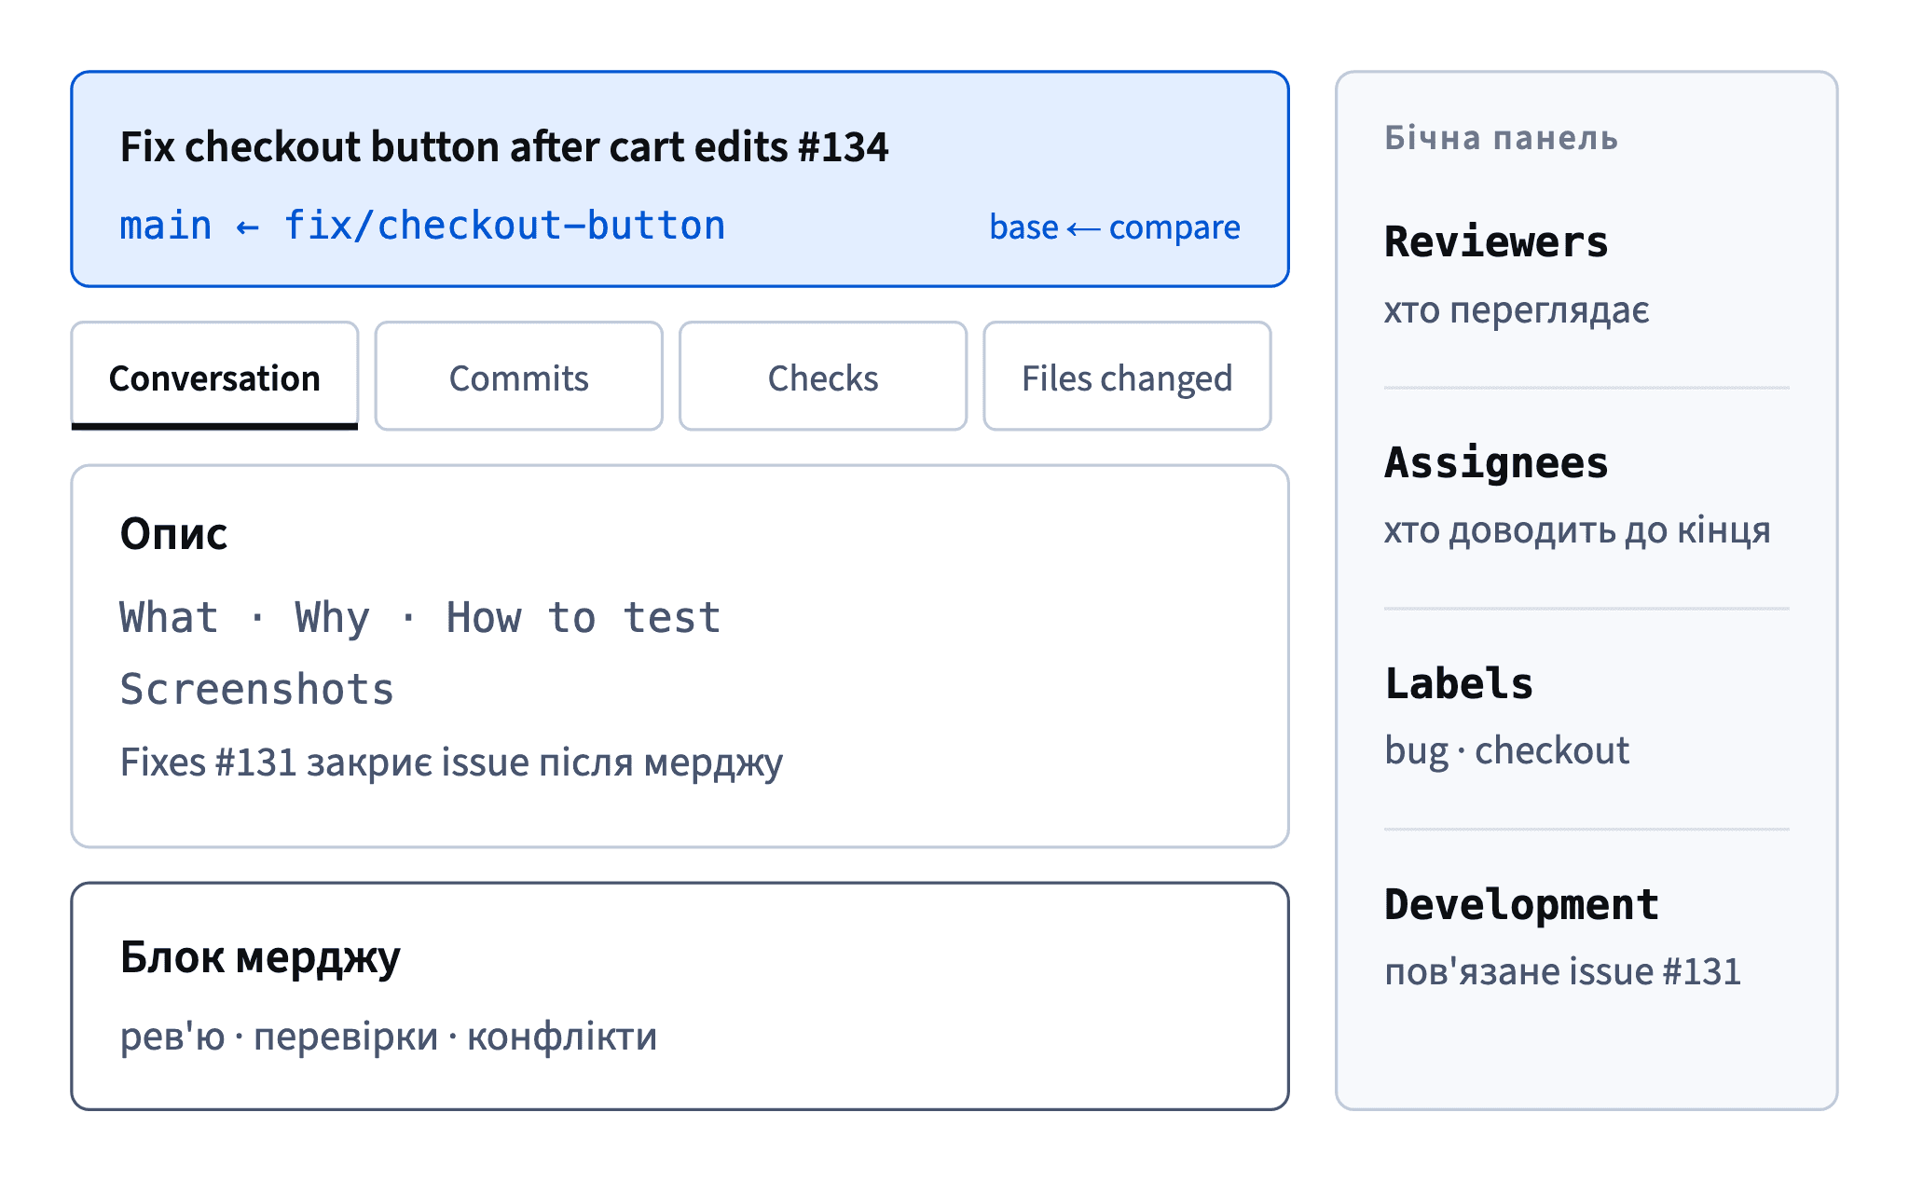
Task: Open the Assignees section heading
Action: [1496, 463]
